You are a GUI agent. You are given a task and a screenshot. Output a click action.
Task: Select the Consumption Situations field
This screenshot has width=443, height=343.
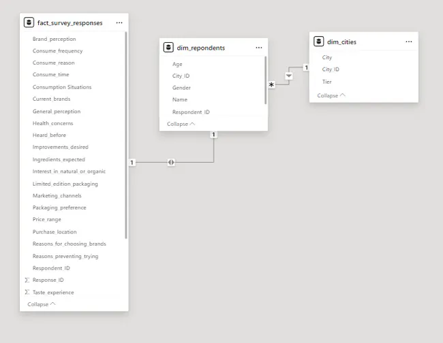pos(62,87)
